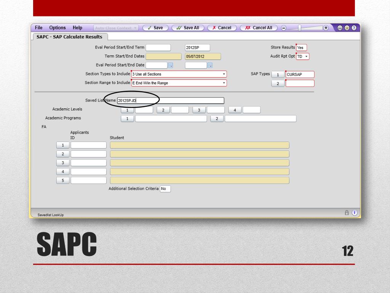Click the Applicants ID field in row 5

coord(88,180)
